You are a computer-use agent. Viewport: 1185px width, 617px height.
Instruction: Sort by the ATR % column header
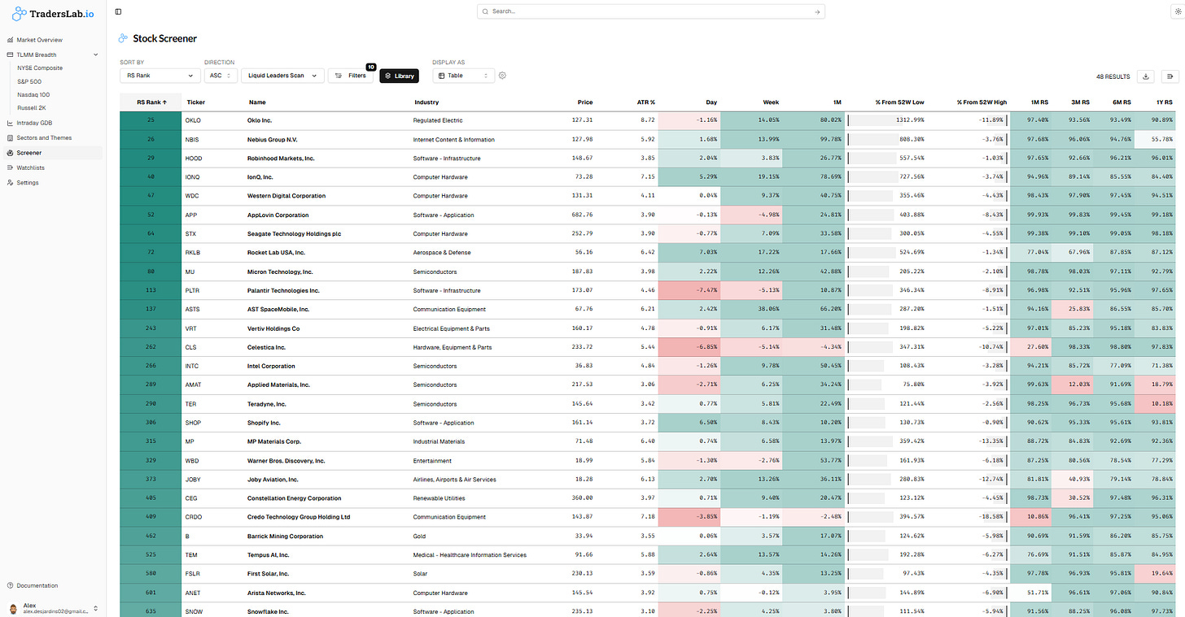coord(645,102)
